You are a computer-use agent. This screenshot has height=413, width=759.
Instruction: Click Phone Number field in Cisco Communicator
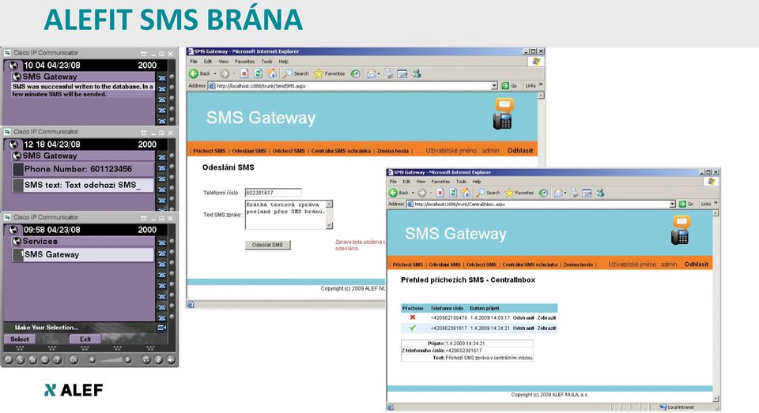[83, 169]
